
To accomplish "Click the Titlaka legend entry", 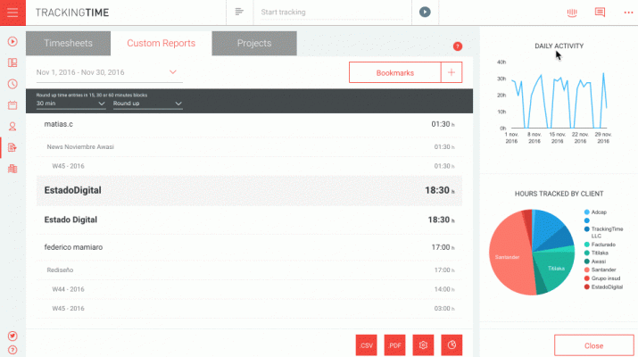I will point(596,253).
